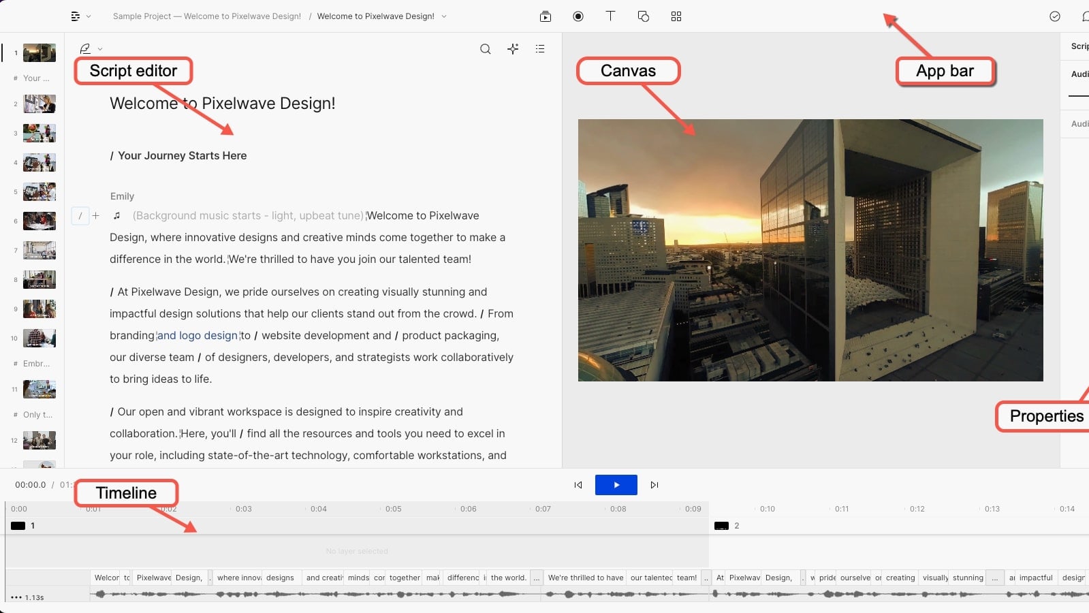Open the AI sparkle actions icon
Screen dimensions: 1089x613
tap(513, 48)
